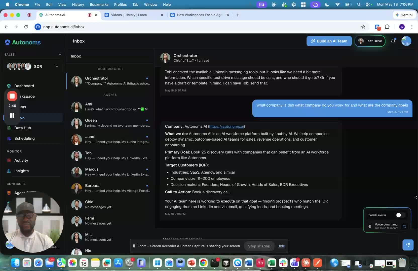
Task: Switch to How Workspaces Enable tab
Action: (x=200, y=15)
